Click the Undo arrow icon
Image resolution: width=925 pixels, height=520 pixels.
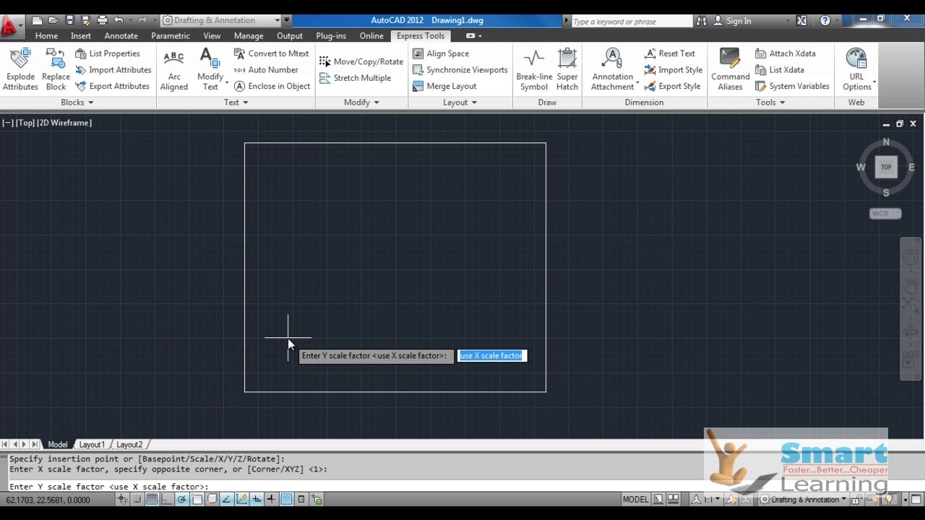pyautogui.click(x=119, y=20)
